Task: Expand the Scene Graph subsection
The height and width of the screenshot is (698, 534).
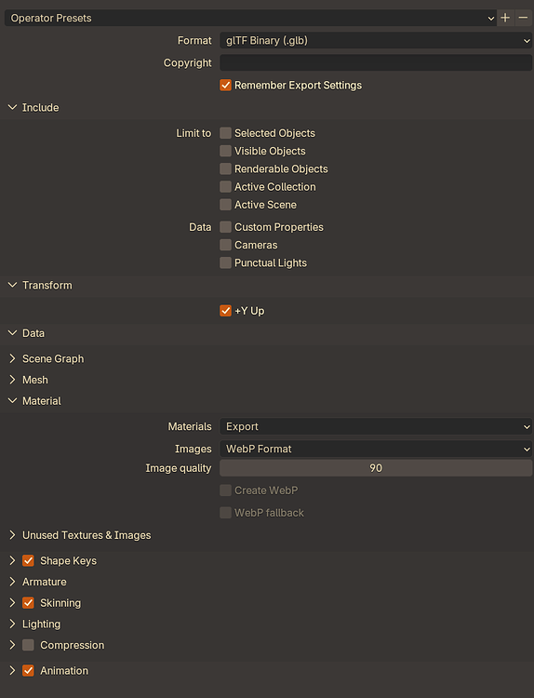Action: coord(13,359)
